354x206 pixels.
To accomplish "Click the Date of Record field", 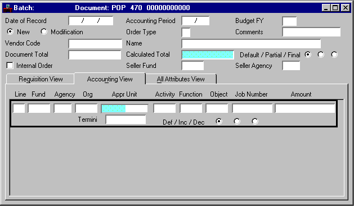I will pos(91,21).
